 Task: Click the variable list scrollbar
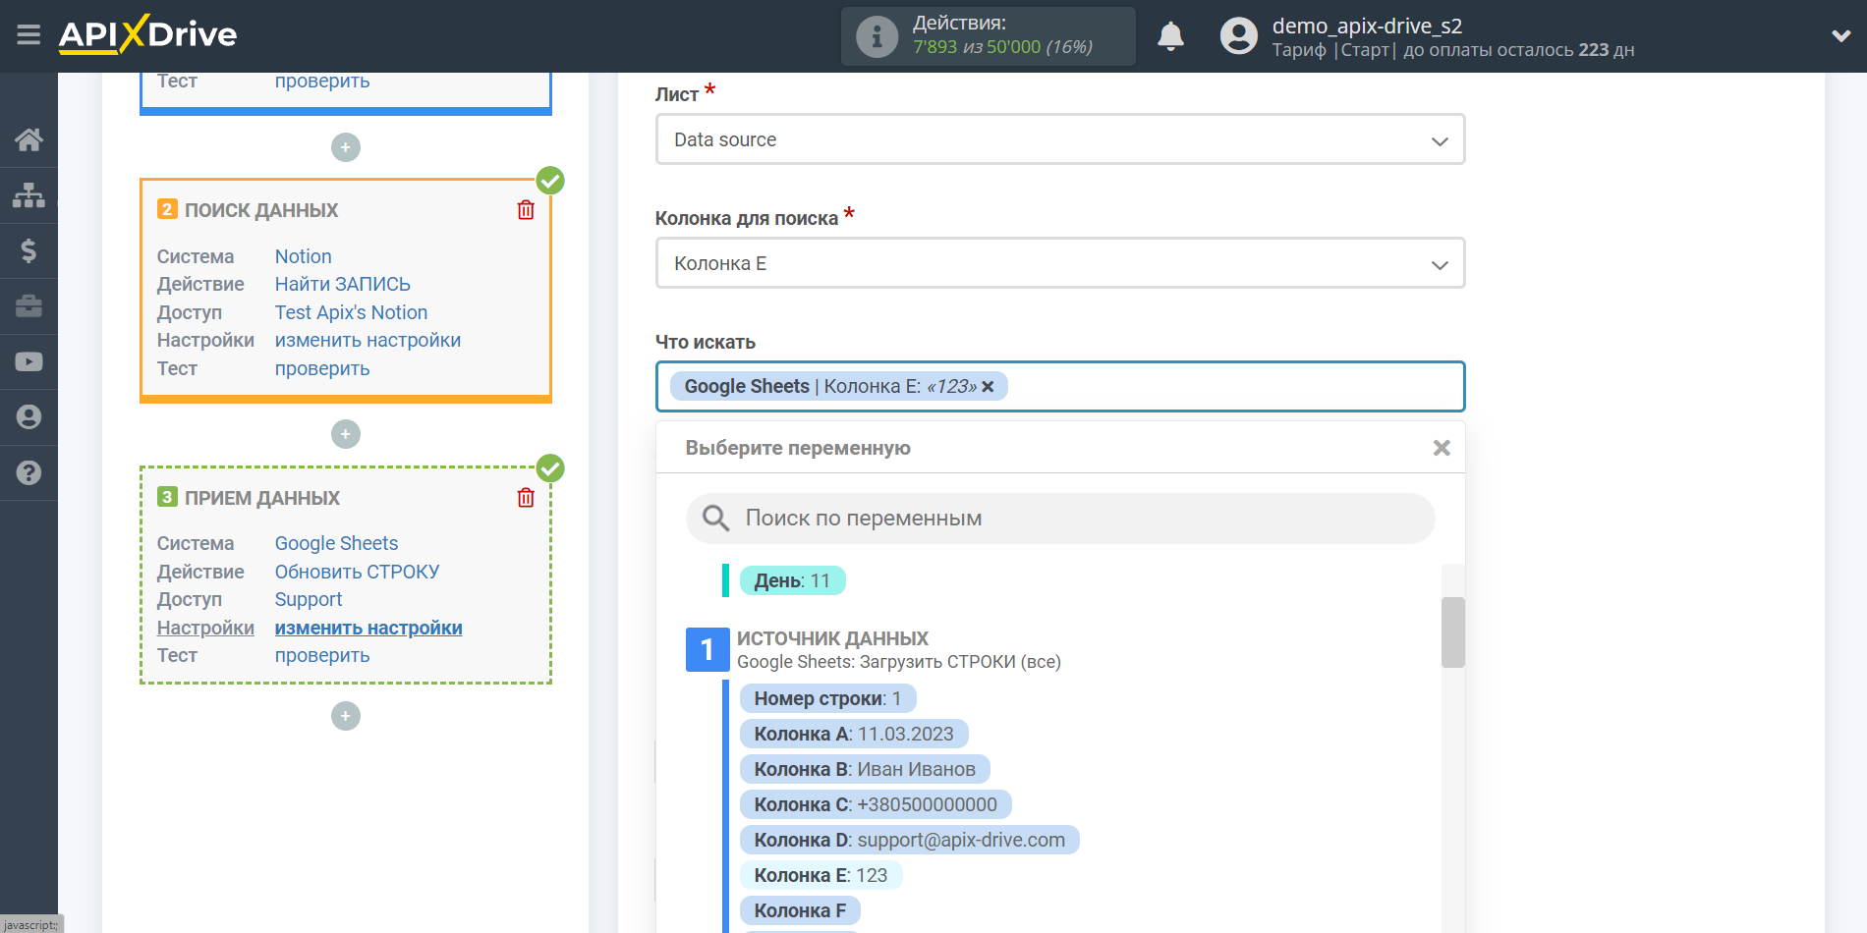tap(1452, 632)
